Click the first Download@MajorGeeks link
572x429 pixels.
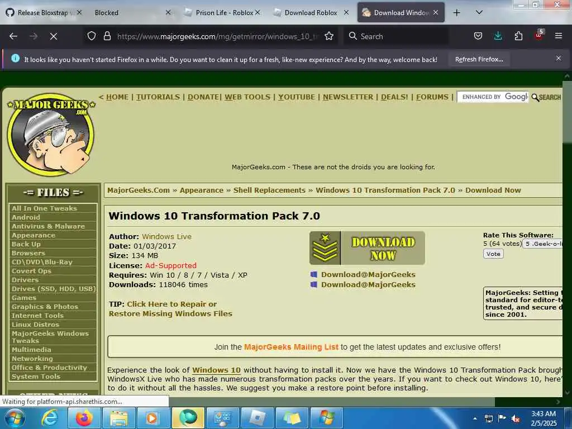(368, 274)
